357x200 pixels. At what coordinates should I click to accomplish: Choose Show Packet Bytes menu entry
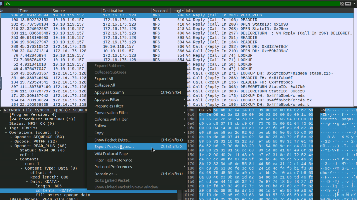(113, 140)
